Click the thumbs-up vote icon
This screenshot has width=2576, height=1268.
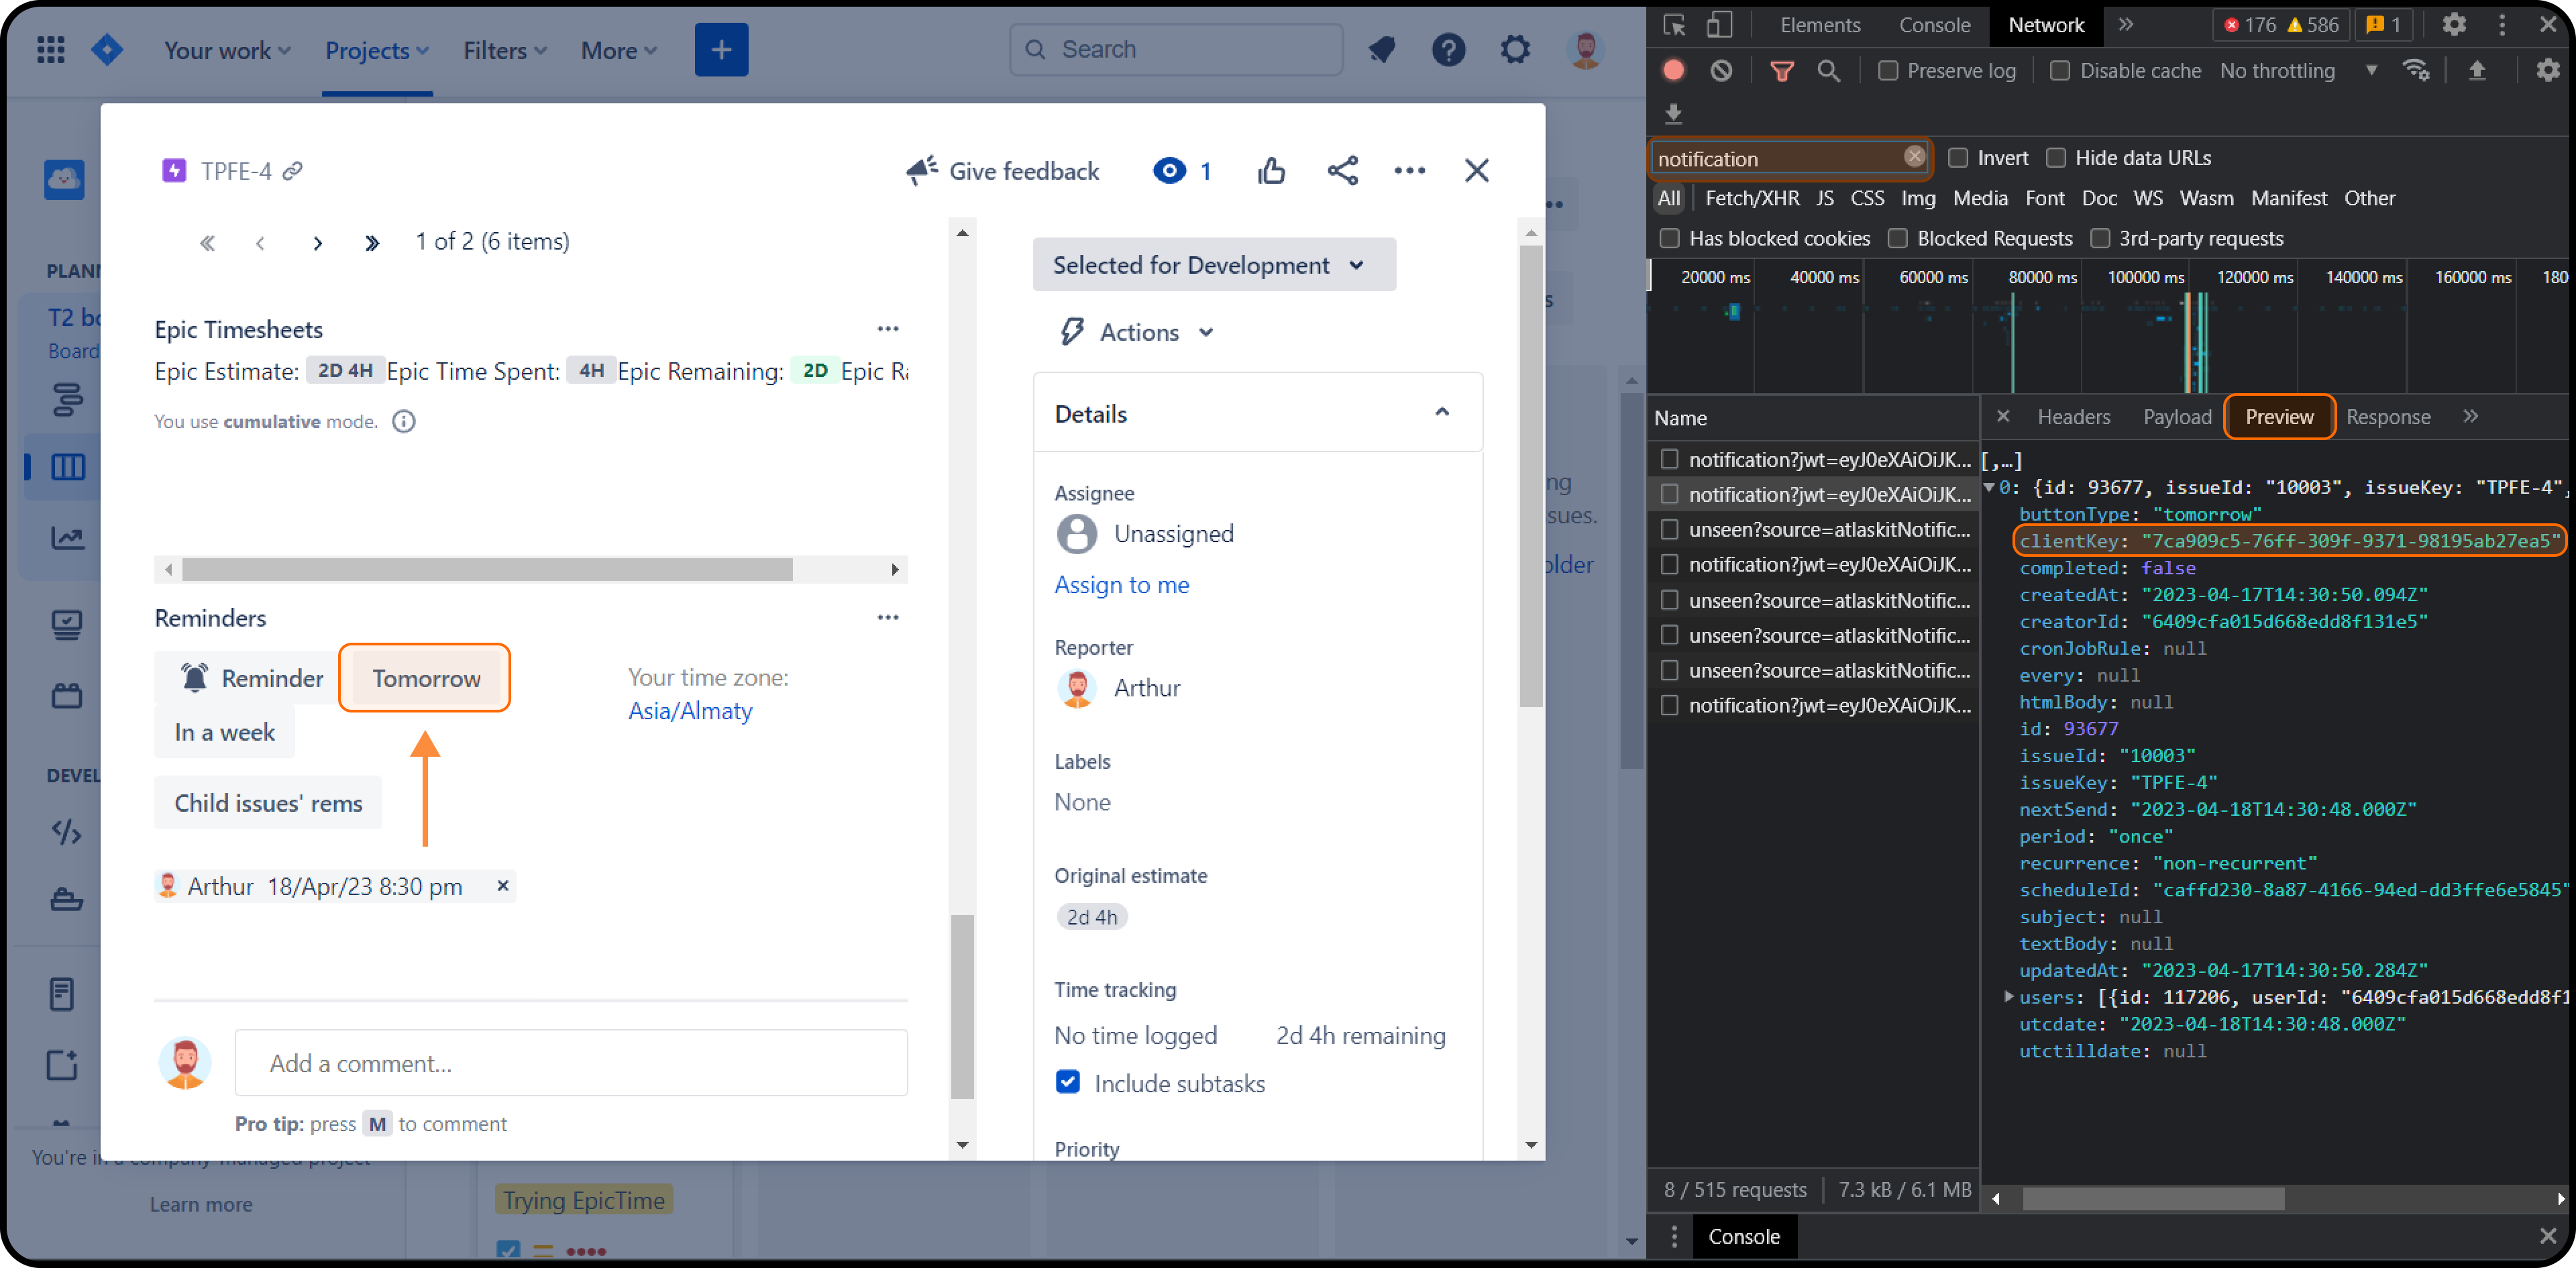tap(1271, 171)
